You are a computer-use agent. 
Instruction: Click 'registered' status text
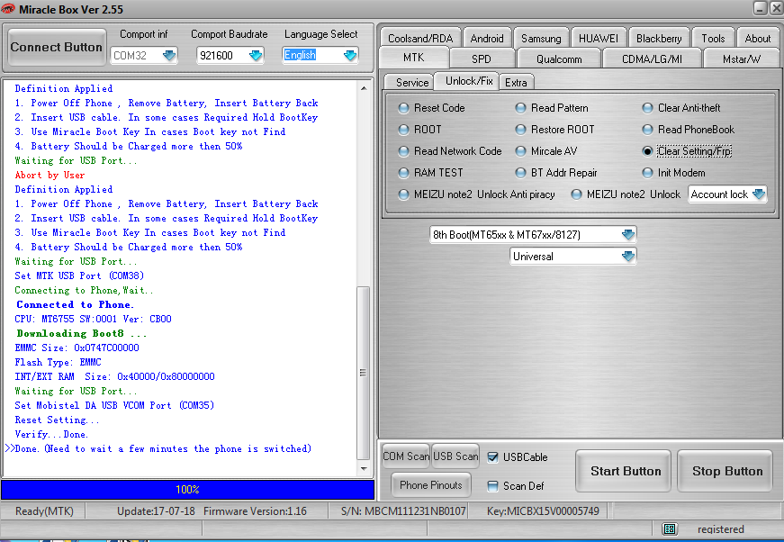(720, 529)
